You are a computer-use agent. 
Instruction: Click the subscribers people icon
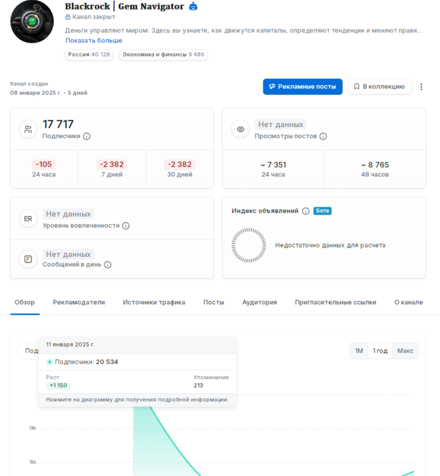[28, 129]
